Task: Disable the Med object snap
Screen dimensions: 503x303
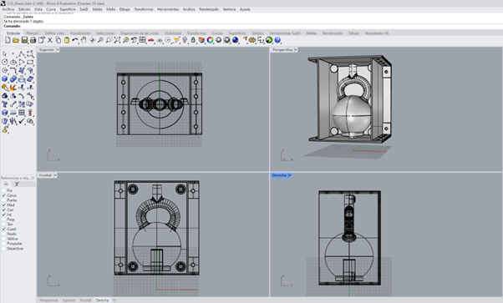Action: pos(4,205)
